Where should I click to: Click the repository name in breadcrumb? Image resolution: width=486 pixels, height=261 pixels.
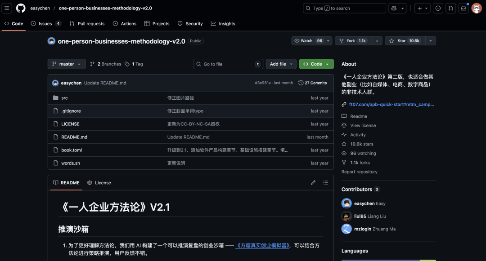point(105,8)
